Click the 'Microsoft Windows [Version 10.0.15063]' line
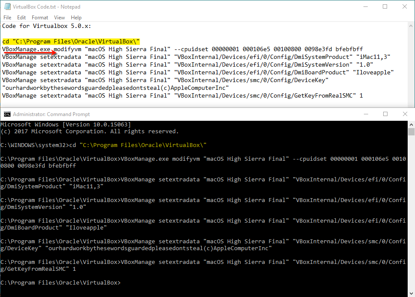Viewport: 415px width, 297px height. 66,124
